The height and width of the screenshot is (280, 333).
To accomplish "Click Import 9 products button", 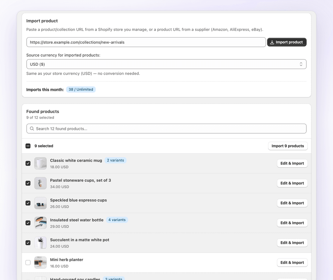I will point(288,146).
